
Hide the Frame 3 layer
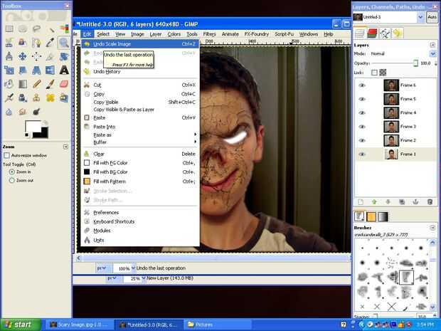pos(362,127)
